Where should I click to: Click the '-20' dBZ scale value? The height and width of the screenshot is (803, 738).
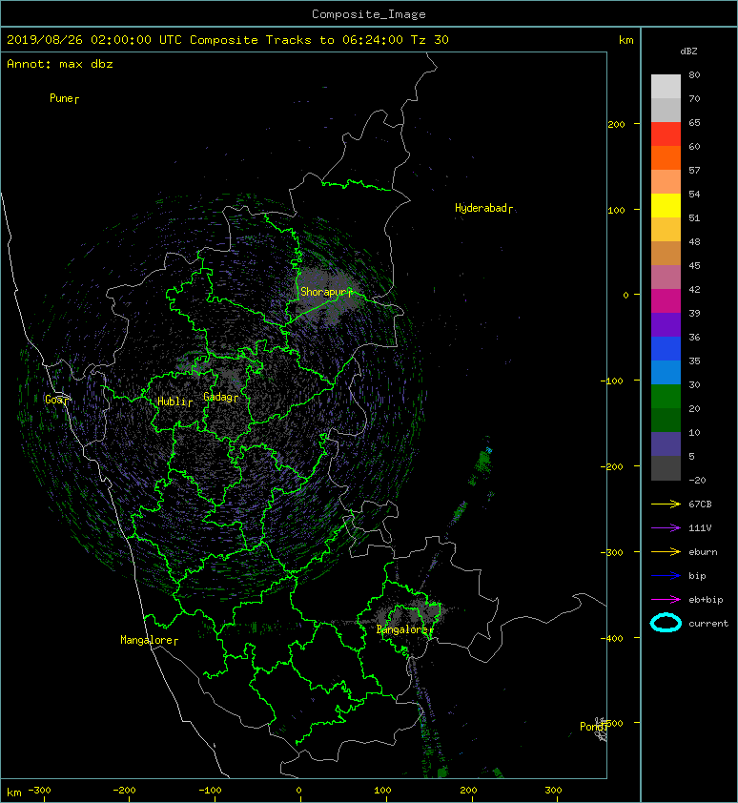coord(698,481)
